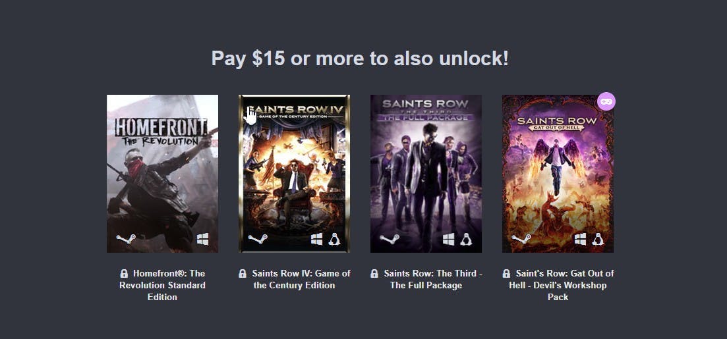
Task: Select Saints Row: The Third - The Full Package title
Action: click(x=432, y=279)
